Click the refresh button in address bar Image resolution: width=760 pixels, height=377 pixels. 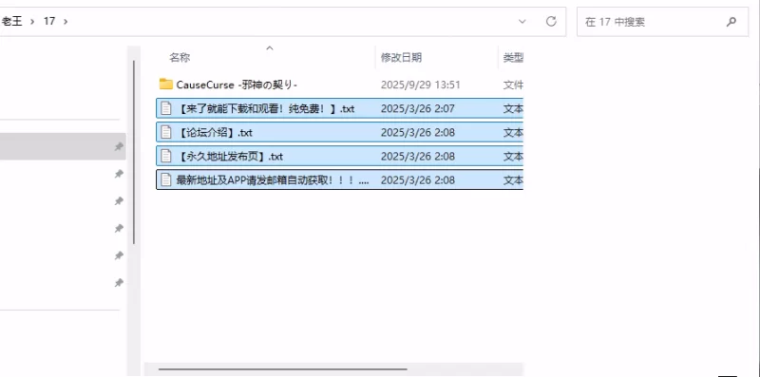551,21
